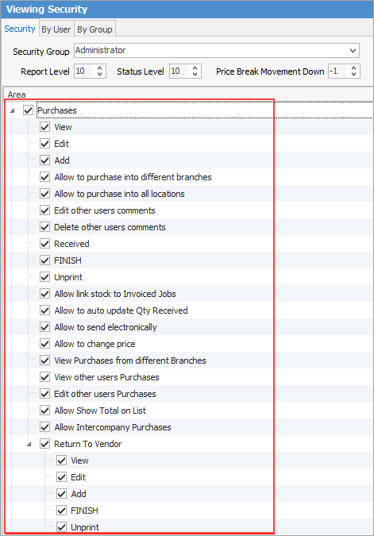
Task: Toggle Return To Vendor Edit checkbox
Action: (61, 477)
